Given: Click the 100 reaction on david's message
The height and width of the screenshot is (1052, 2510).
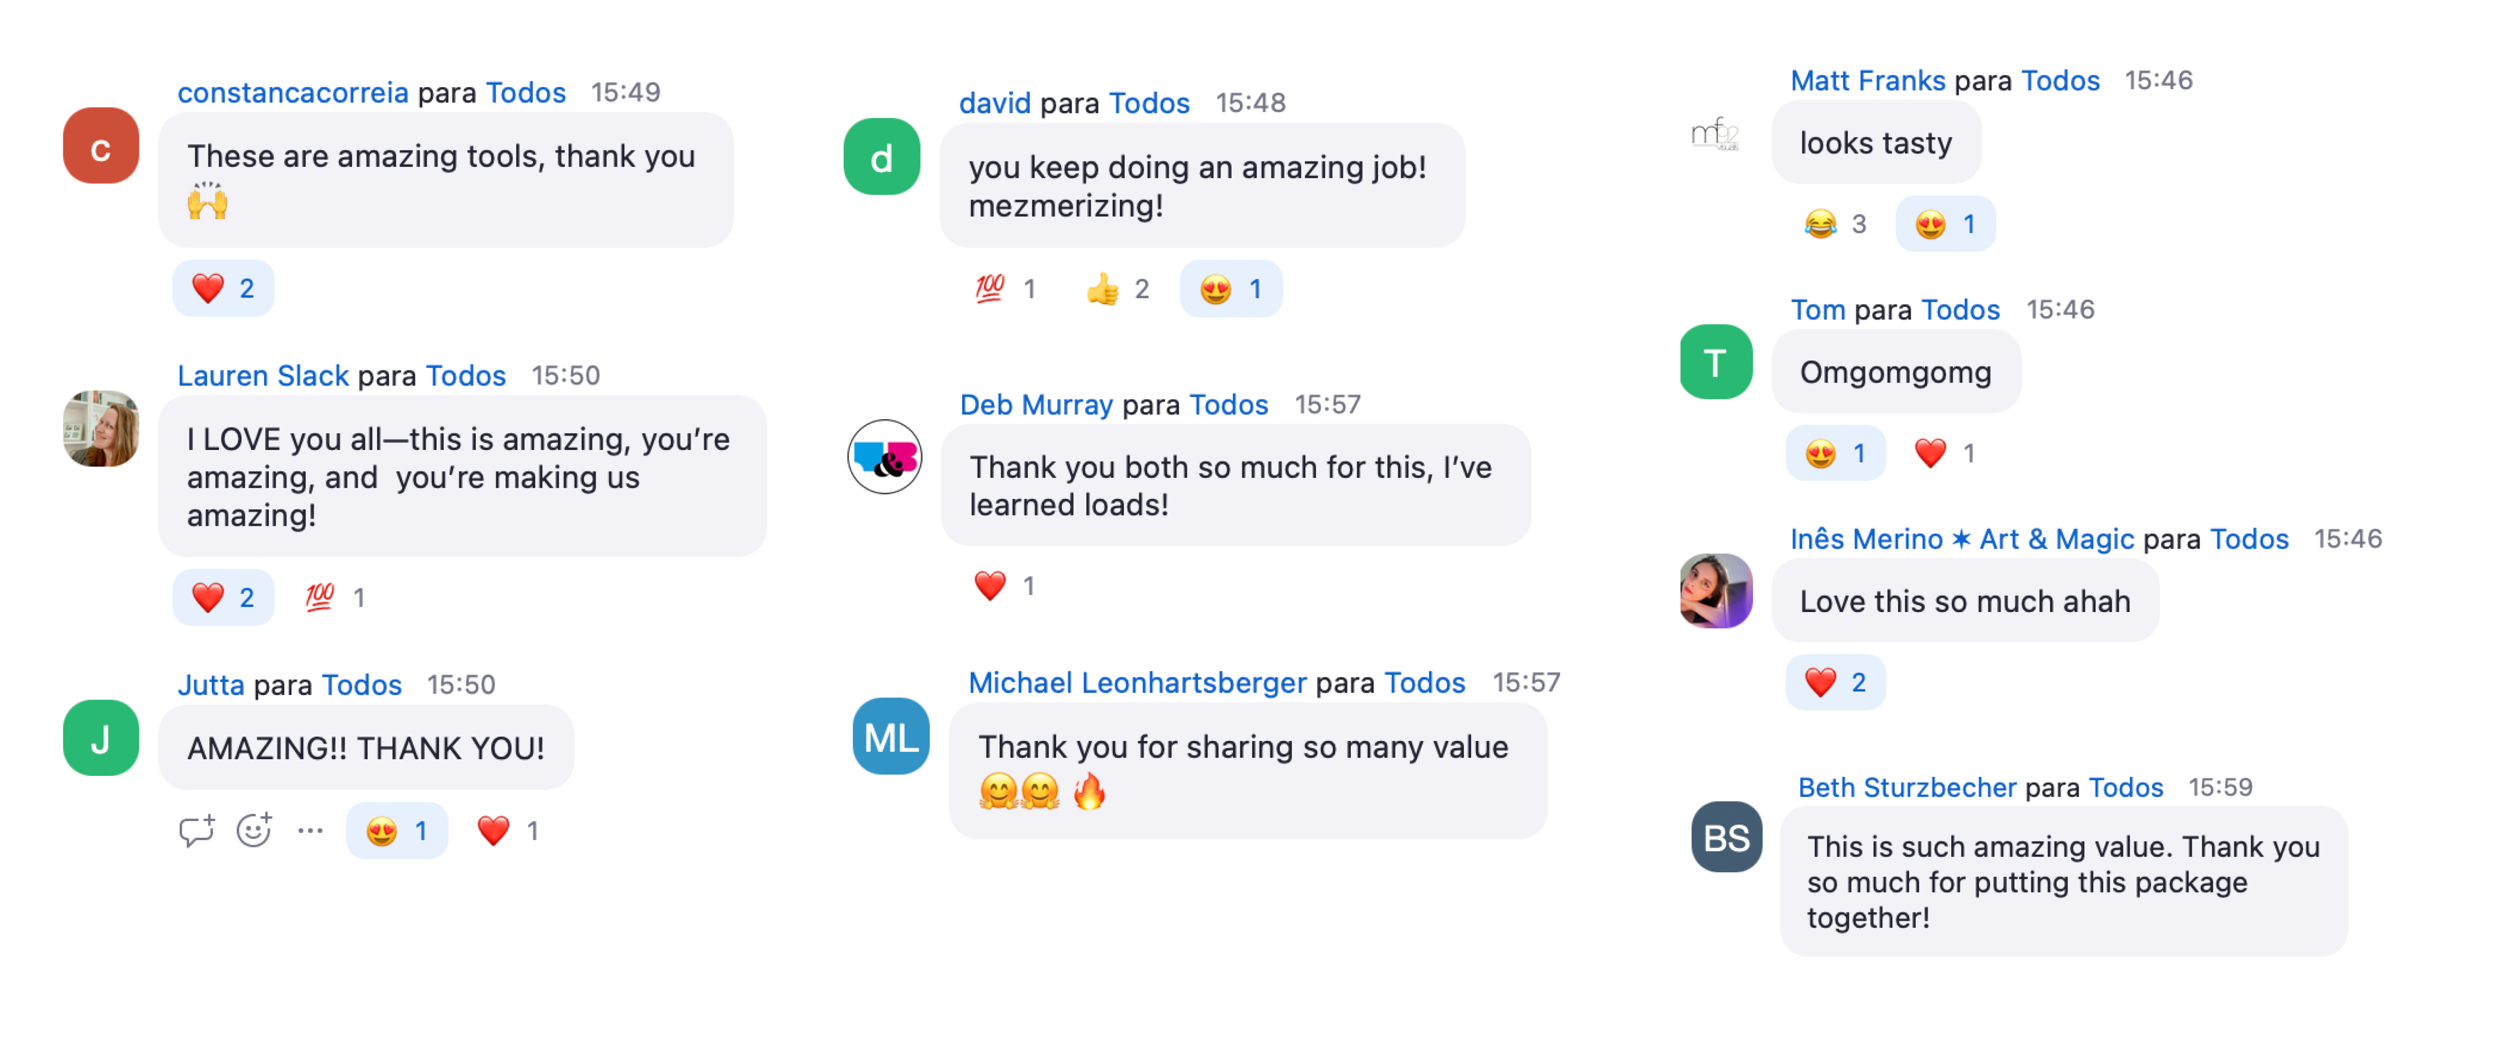Looking at the screenshot, I should point(1004,289).
